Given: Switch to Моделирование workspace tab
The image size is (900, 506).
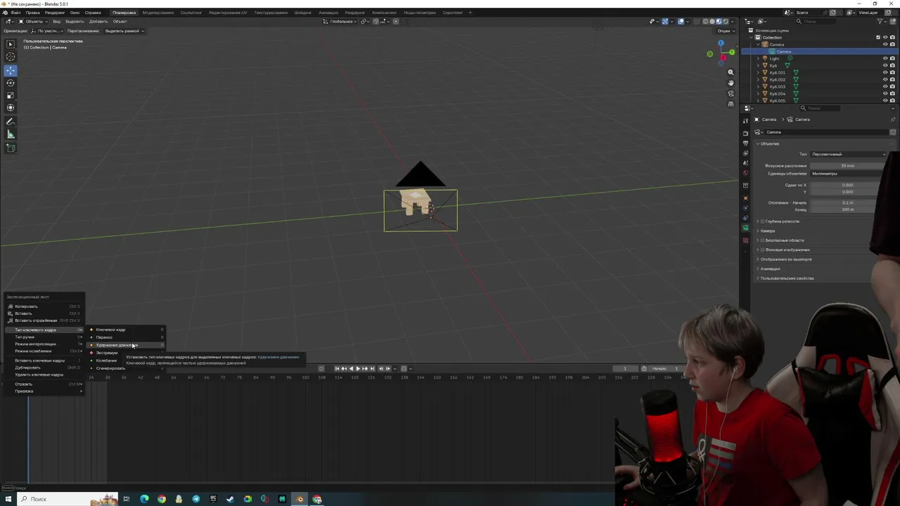Looking at the screenshot, I should pos(158,13).
